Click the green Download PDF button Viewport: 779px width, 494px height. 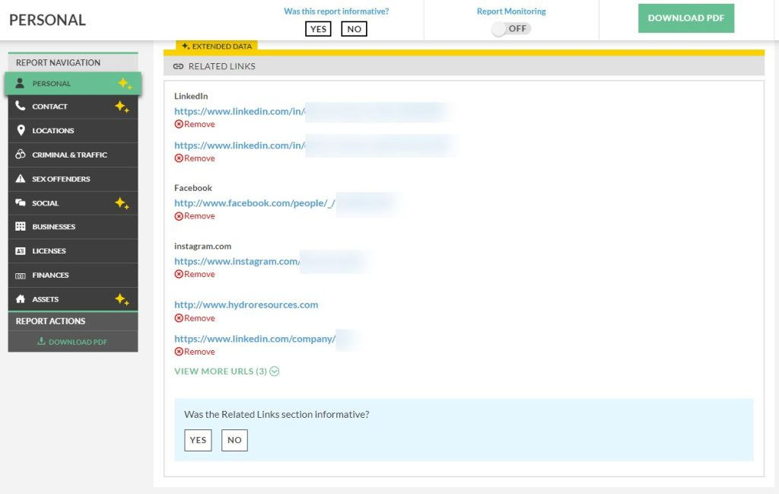click(x=685, y=18)
